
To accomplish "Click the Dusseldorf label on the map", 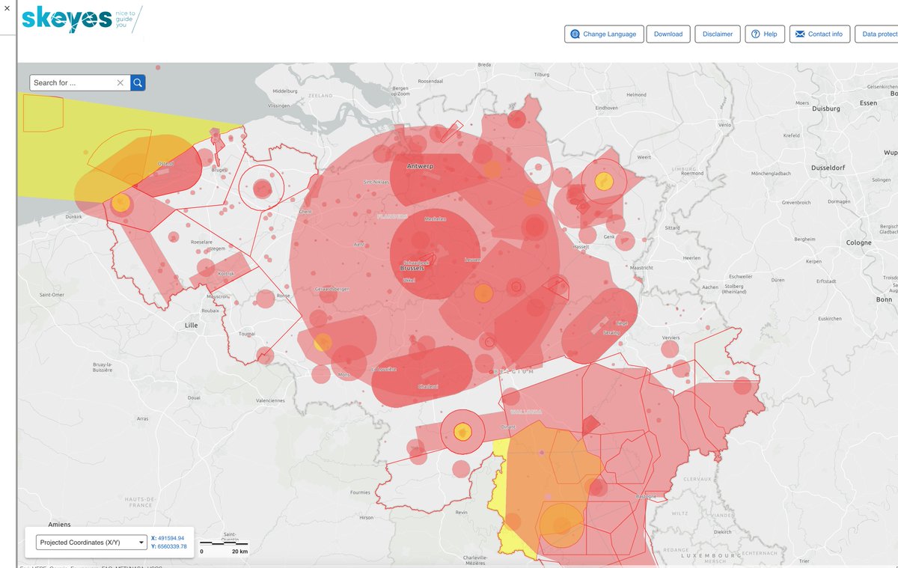I will [x=830, y=168].
